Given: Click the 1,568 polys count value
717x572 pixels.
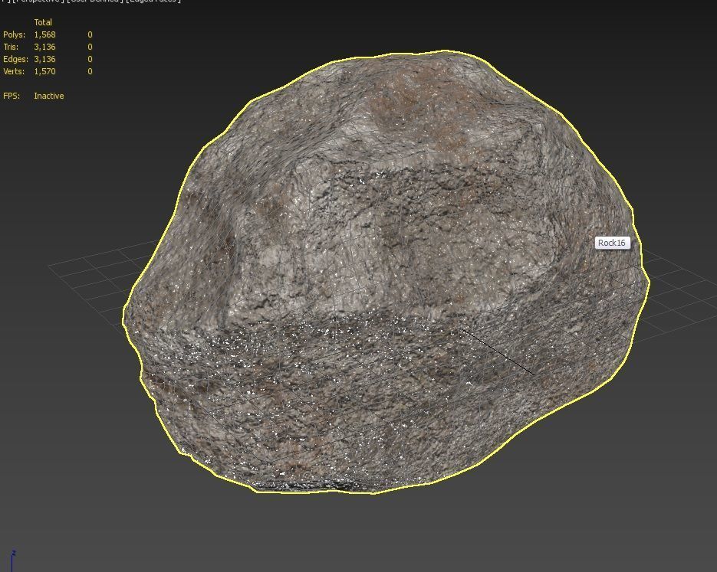Looking at the screenshot, I should [x=44, y=34].
